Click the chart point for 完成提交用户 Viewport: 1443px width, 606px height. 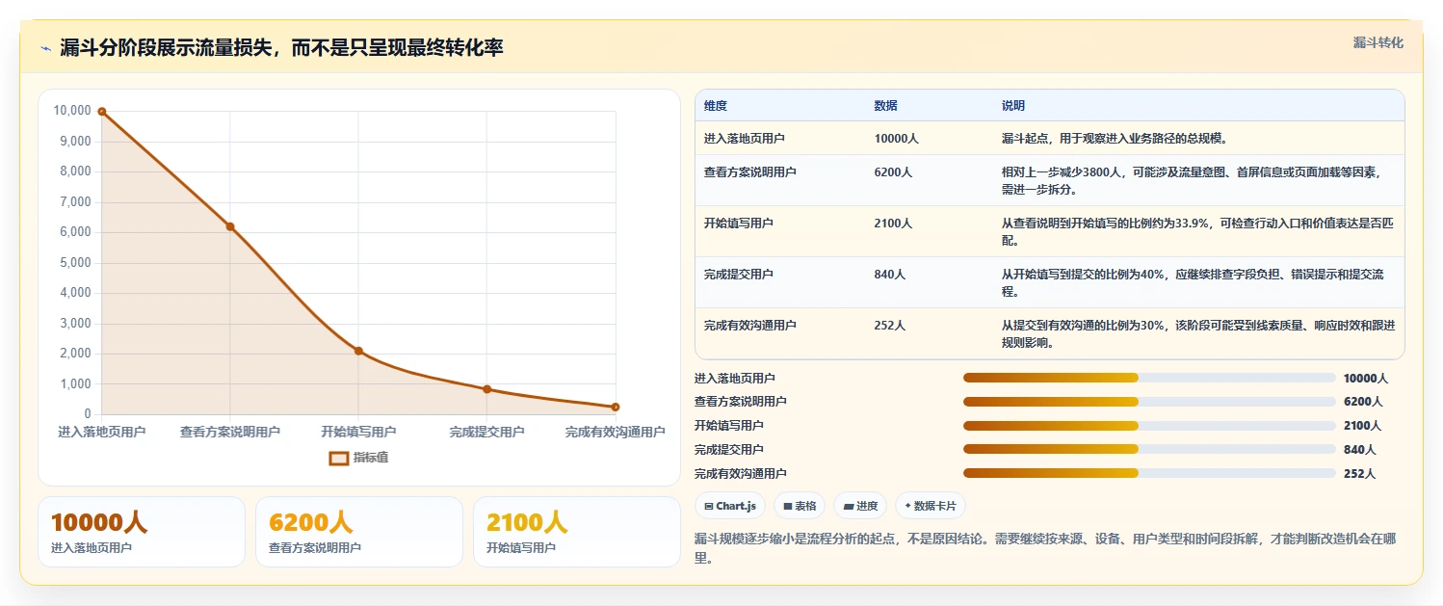click(487, 389)
